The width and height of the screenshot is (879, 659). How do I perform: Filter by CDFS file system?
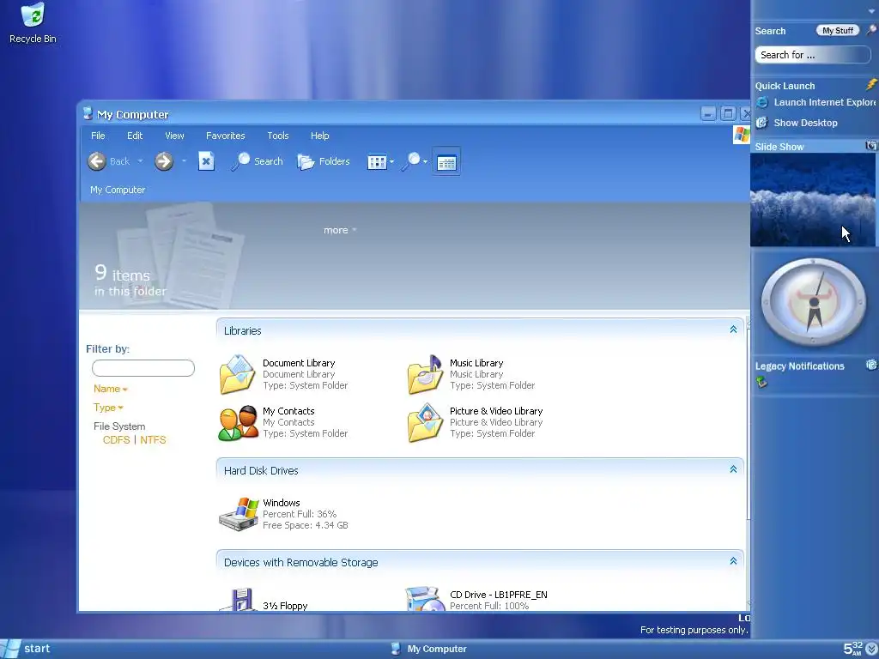(x=116, y=440)
